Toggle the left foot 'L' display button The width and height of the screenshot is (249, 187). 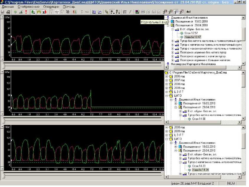[x=33, y=12]
